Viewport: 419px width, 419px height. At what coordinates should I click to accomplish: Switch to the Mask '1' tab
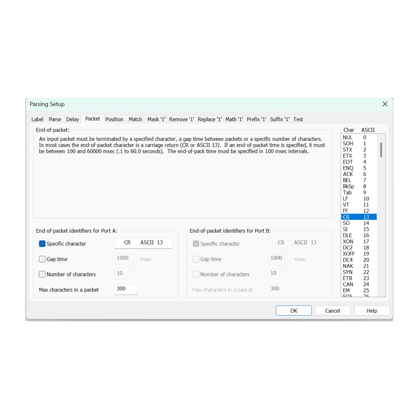pos(156,119)
